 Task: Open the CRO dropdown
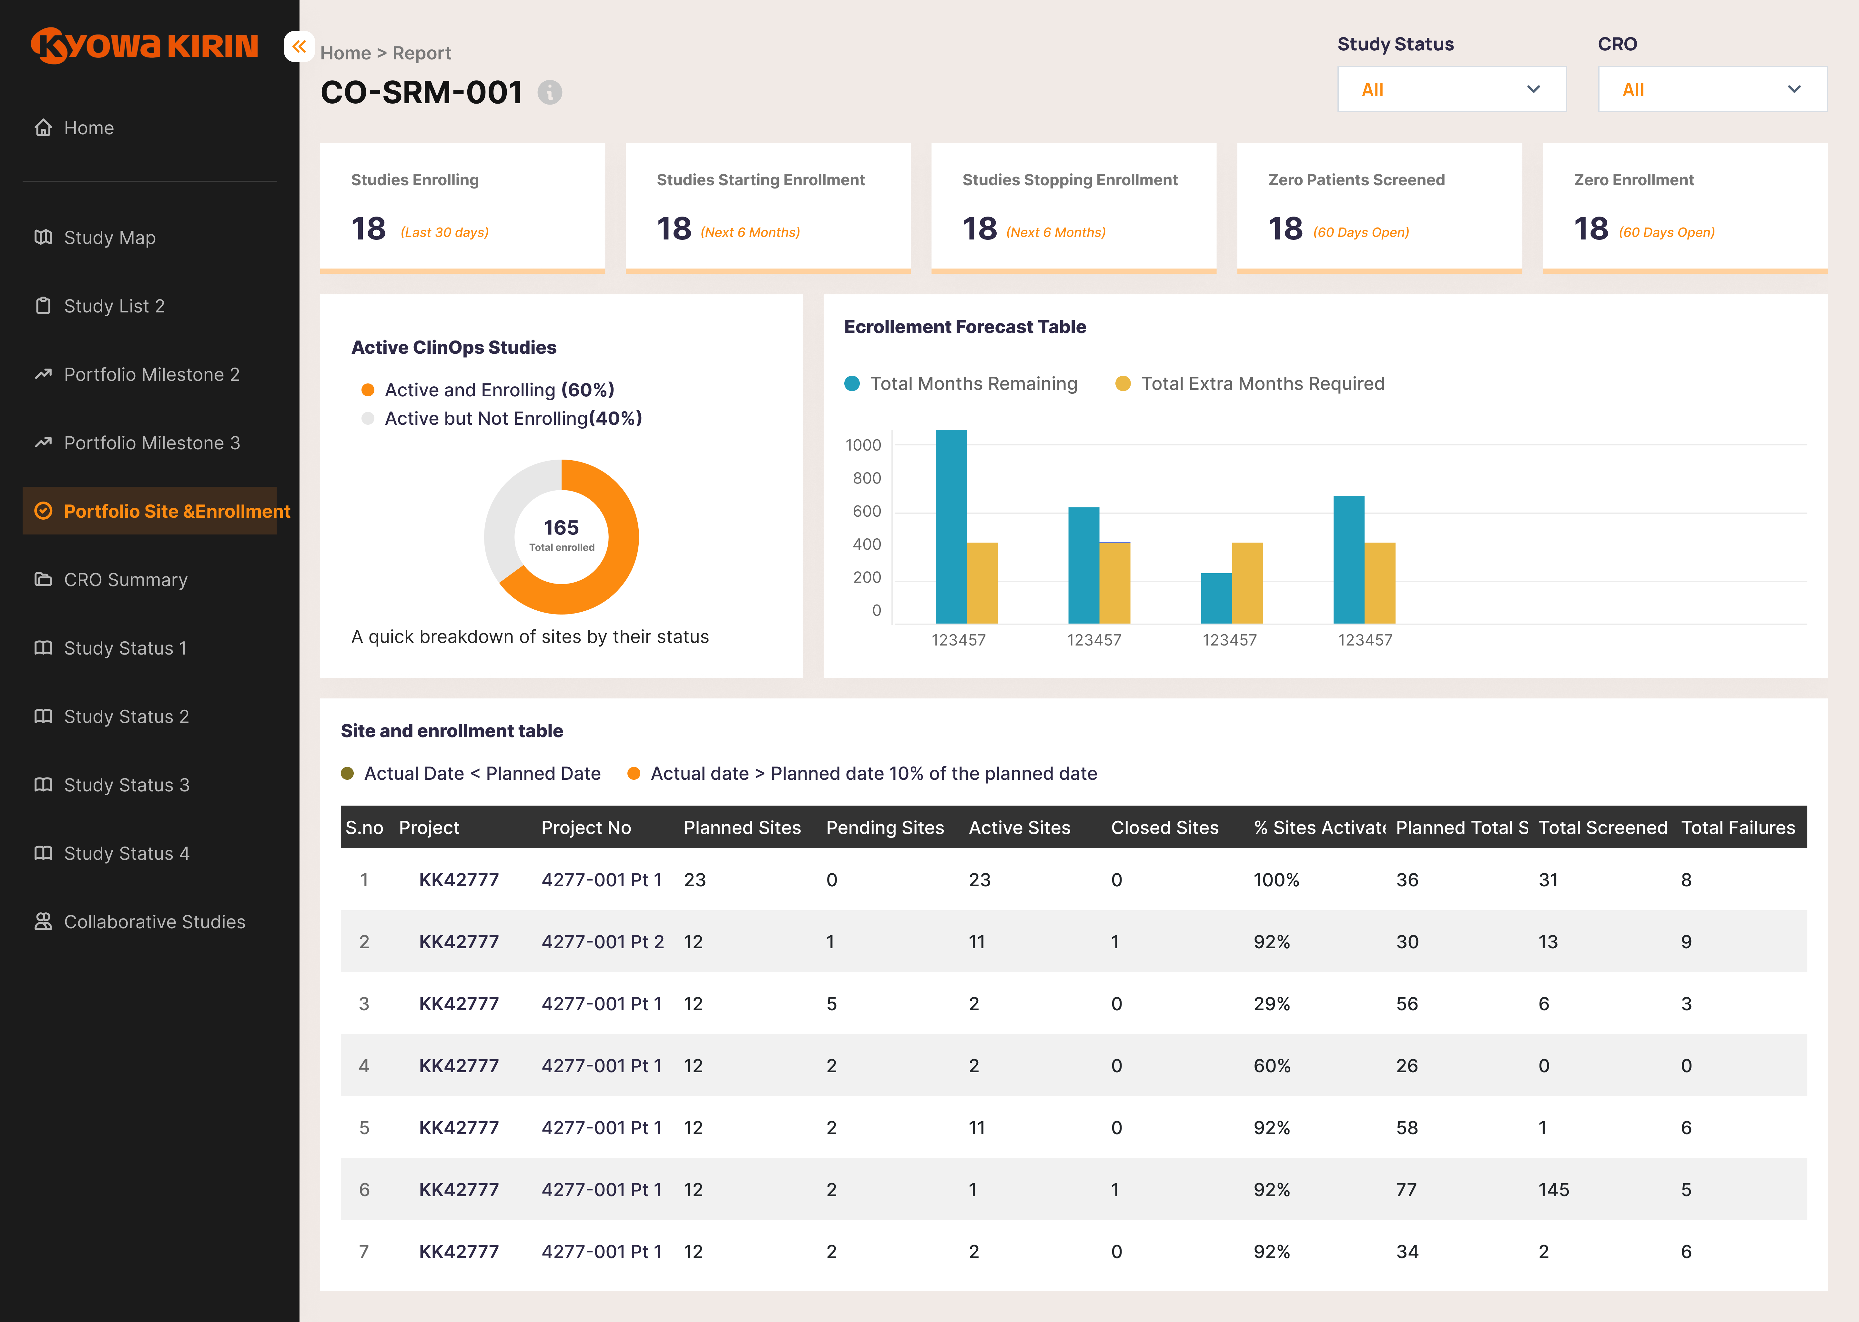point(1712,89)
